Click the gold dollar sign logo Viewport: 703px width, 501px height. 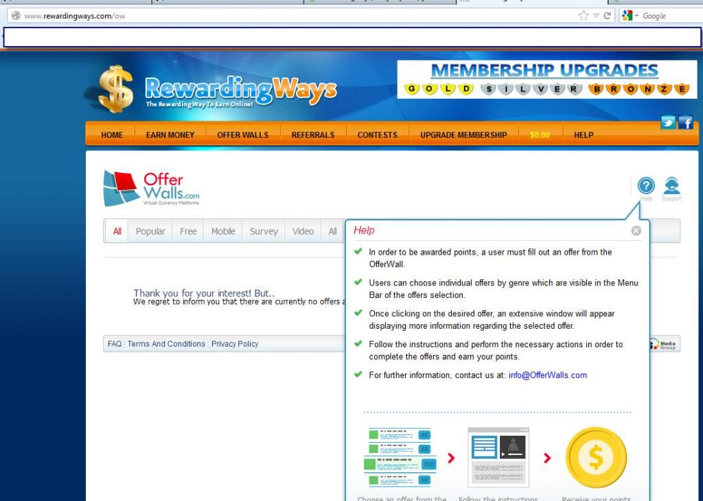[115, 89]
